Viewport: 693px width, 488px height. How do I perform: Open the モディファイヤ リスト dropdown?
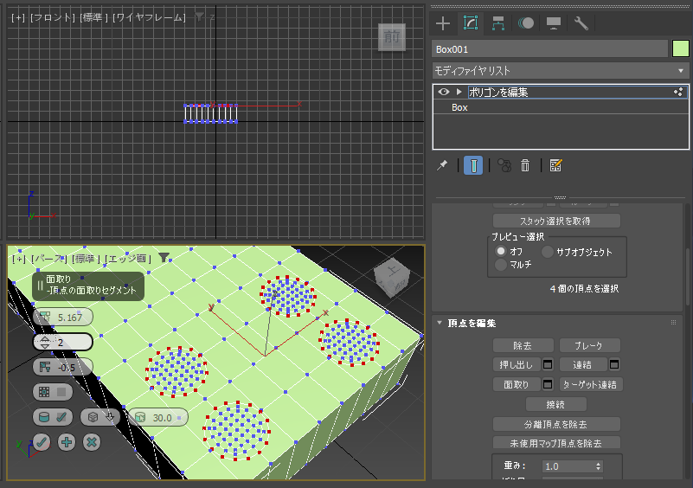[x=560, y=71]
